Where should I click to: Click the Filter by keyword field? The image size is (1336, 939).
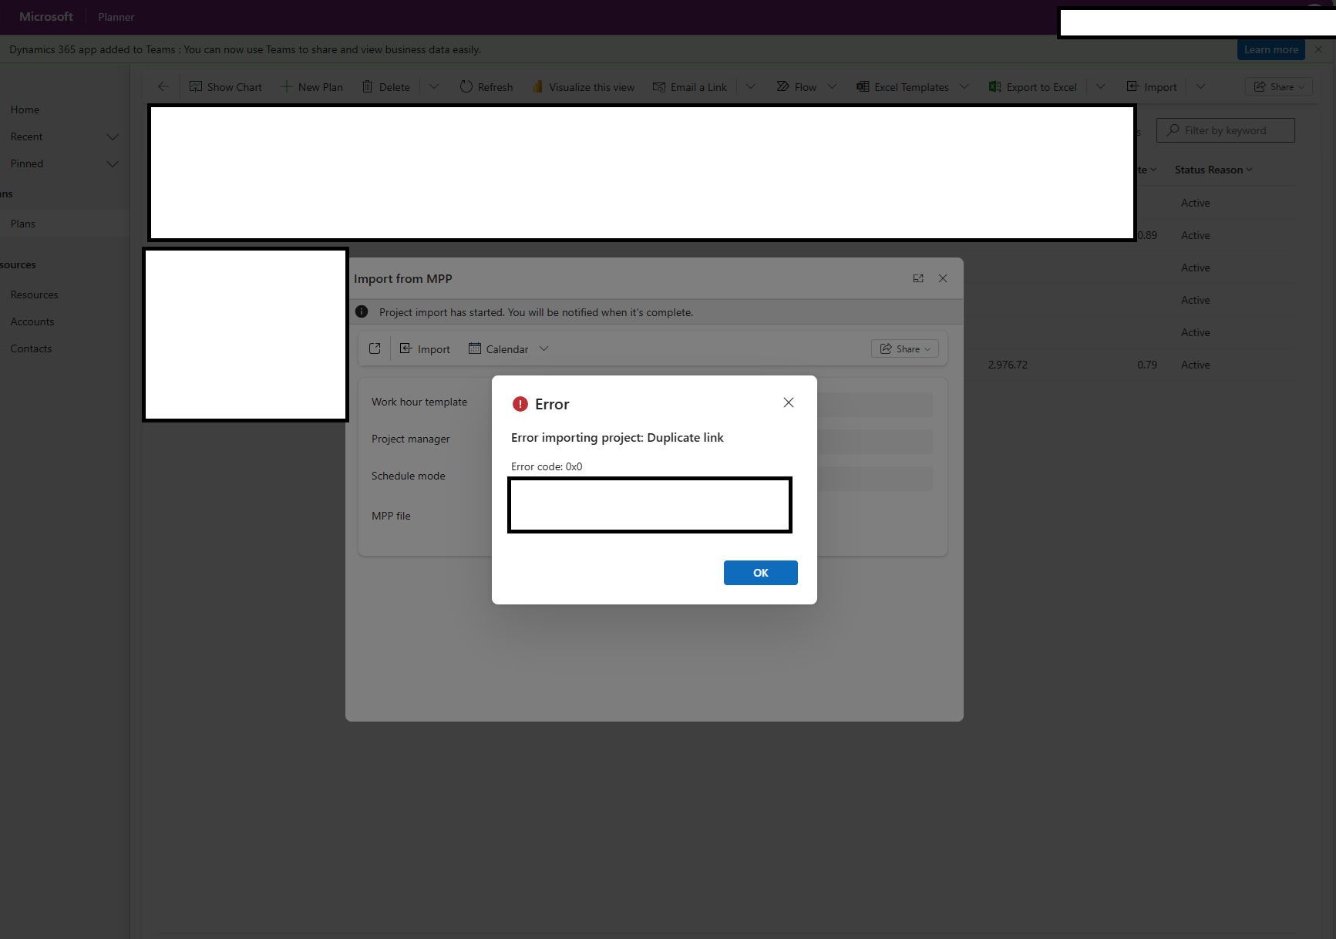1225,130
